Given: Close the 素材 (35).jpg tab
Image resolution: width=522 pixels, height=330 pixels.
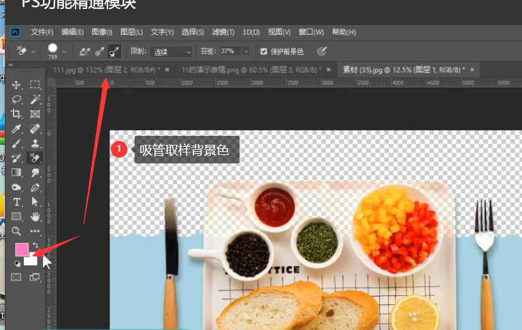Looking at the screenshot, I should (472, 70).
